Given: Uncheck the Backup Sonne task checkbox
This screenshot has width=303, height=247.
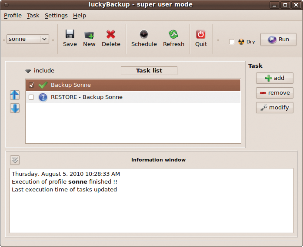Looking at the screenshot, I should (x=31, y=85).
